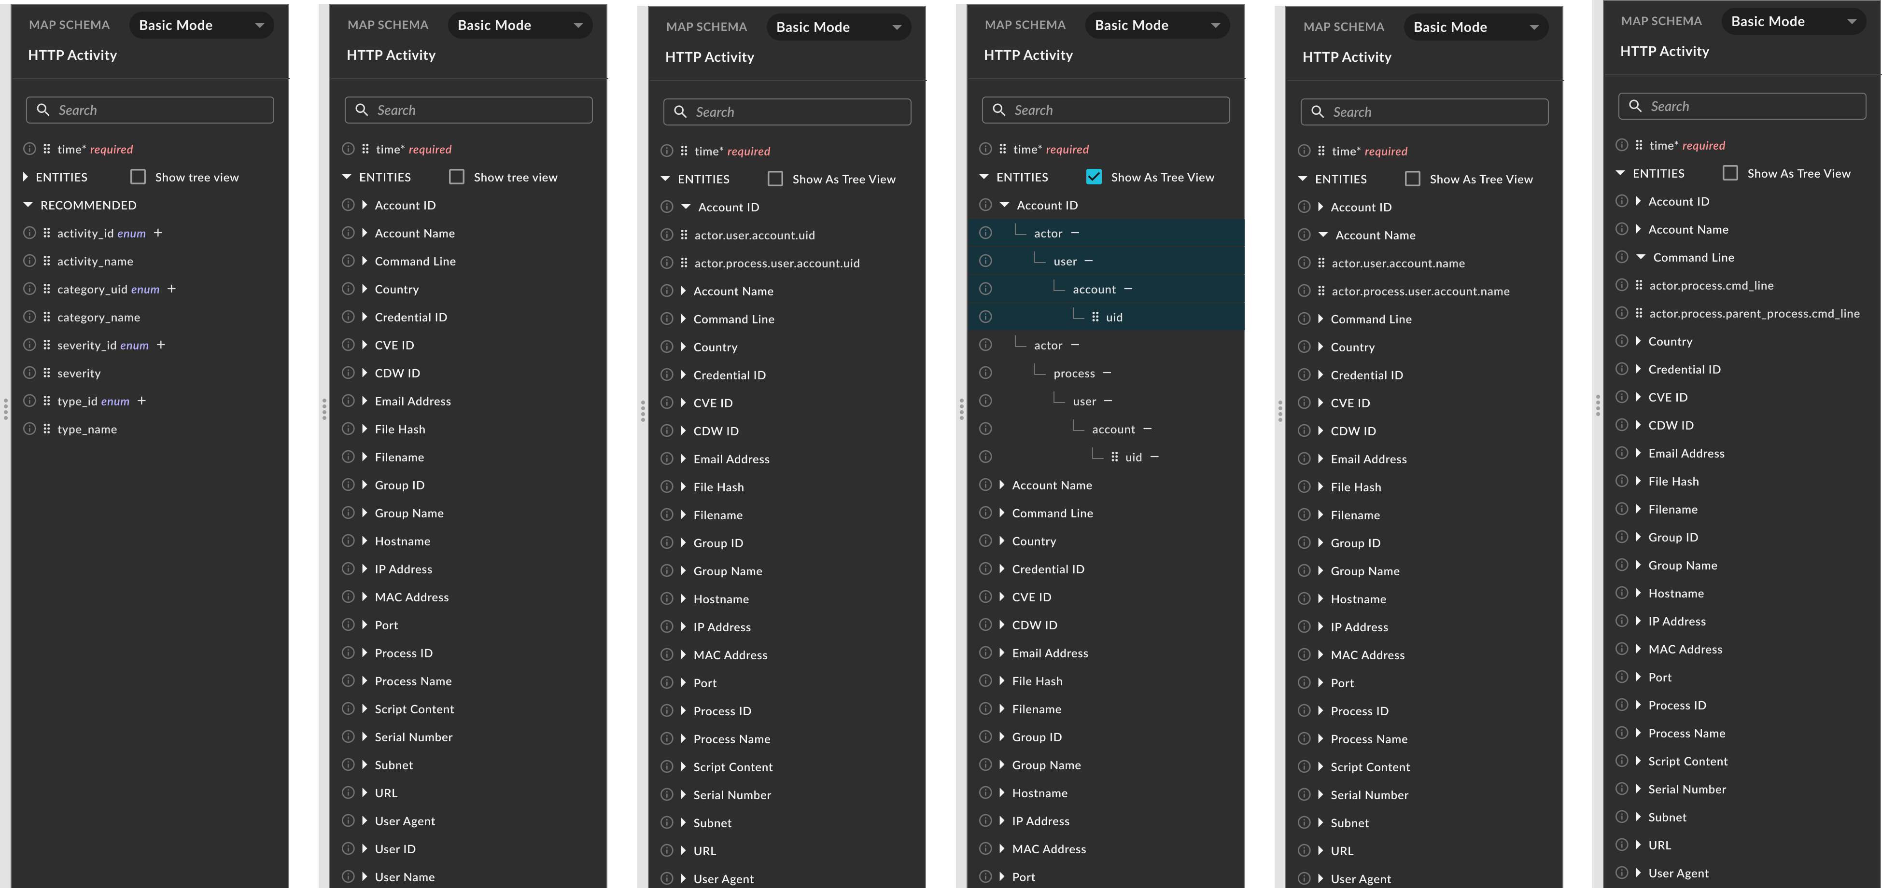Open Basic Mode dropdown in the panel with expanded Command Line
Screen dimensions: 1882x888
[x=1793, y=22]
